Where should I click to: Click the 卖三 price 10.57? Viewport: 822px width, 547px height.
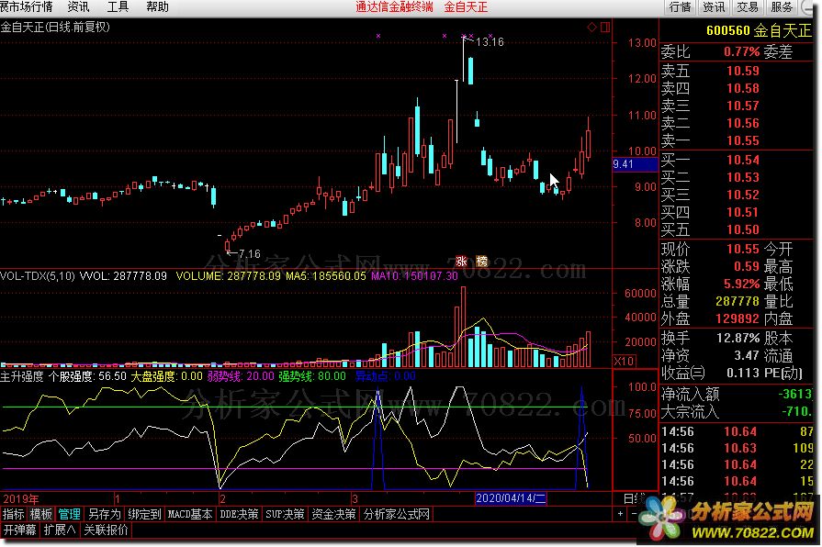click(743, 106)
